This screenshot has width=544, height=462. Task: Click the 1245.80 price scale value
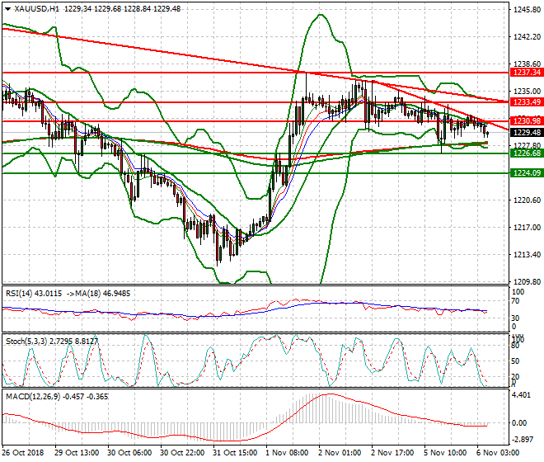click(527, 10)
